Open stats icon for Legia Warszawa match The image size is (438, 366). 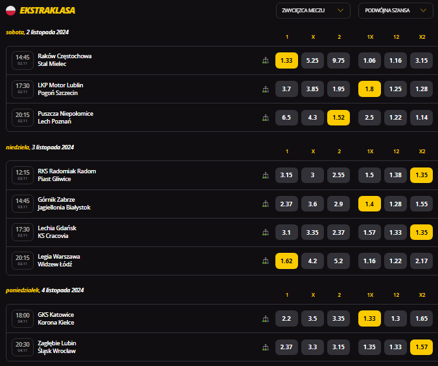pos(265,261)
